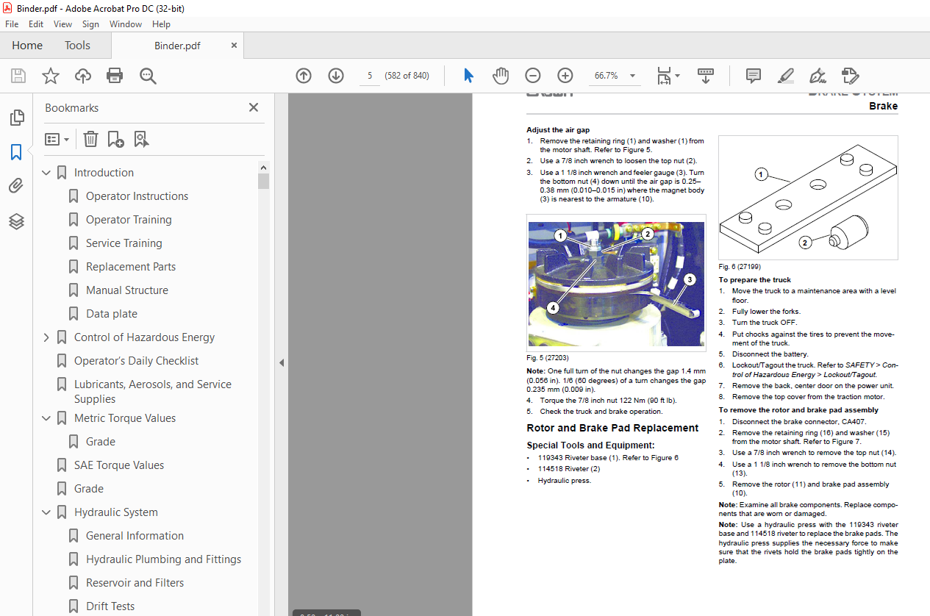
Task: Expand the Control of Hazardous Energy bookmark
Action: [47, 337]
